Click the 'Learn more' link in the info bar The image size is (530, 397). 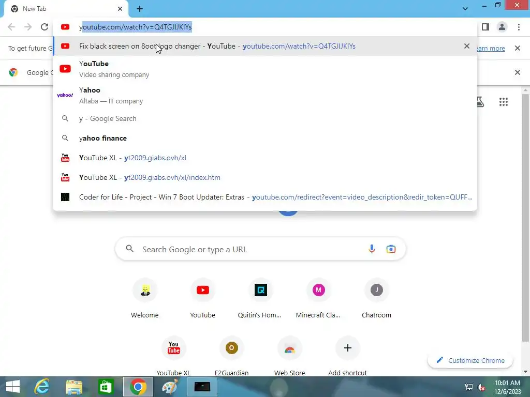click(x=491, y=48)
